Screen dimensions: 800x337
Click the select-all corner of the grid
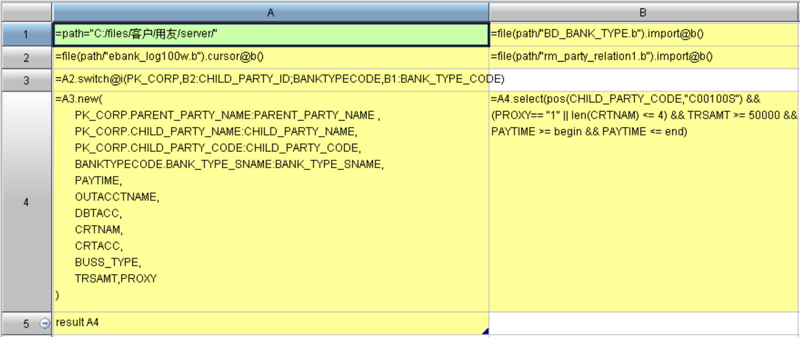point(26,12)
